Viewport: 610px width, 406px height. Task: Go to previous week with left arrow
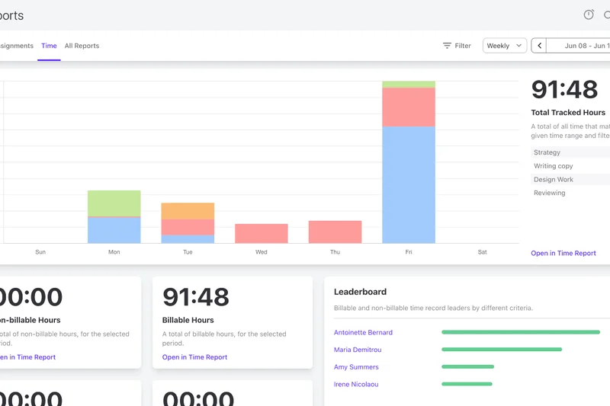[x=540, y=46]
